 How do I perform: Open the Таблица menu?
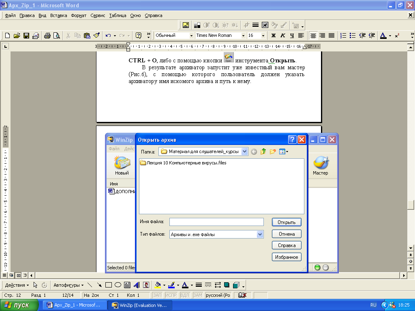[118, 15]
